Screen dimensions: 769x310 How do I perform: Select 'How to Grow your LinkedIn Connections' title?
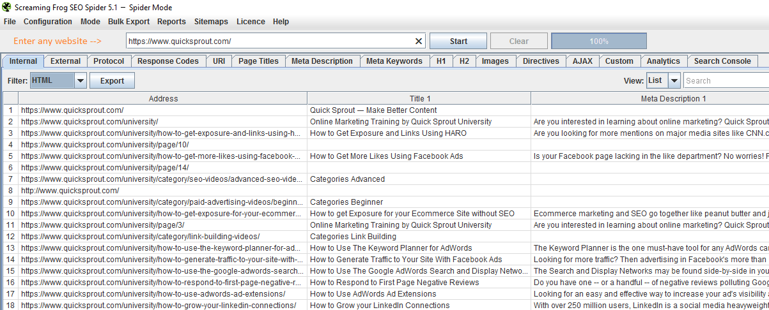click(x=419, y=306)
